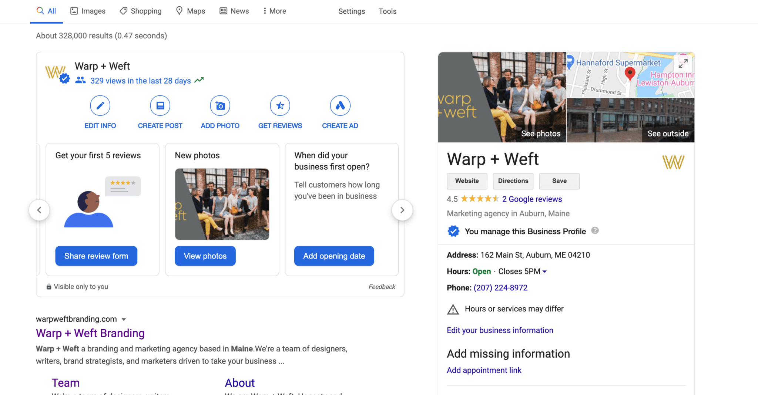Click Add appointment link
758x395 pixels.
(x=484, y=370)
